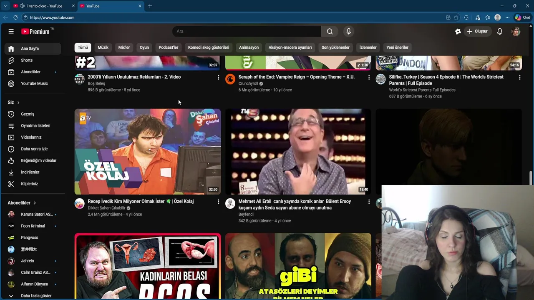Open the Oluştur create button

coord(477,31)
